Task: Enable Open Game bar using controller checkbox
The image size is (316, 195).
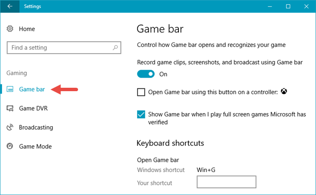Action: point(141,92)
